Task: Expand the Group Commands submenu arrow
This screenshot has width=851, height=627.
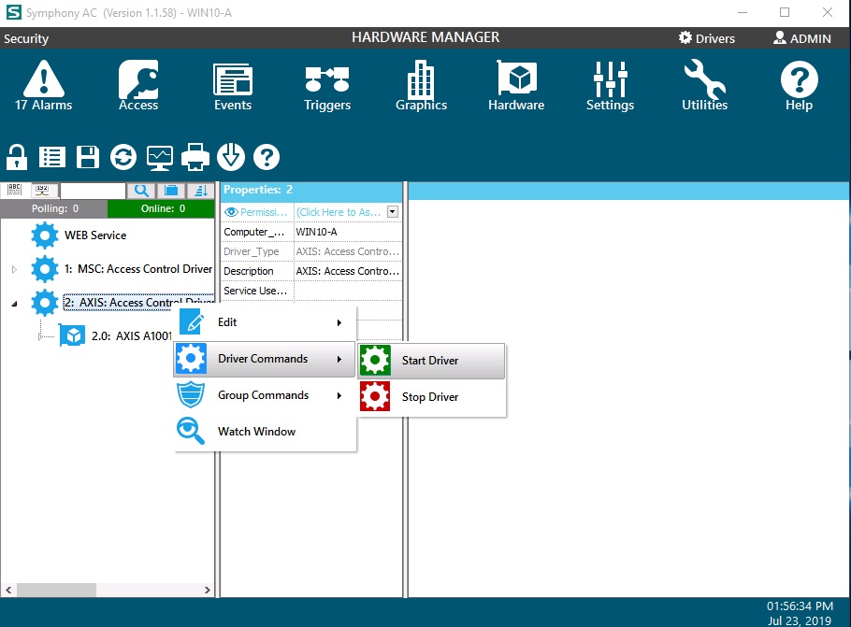Action: [x=339, y=395]
